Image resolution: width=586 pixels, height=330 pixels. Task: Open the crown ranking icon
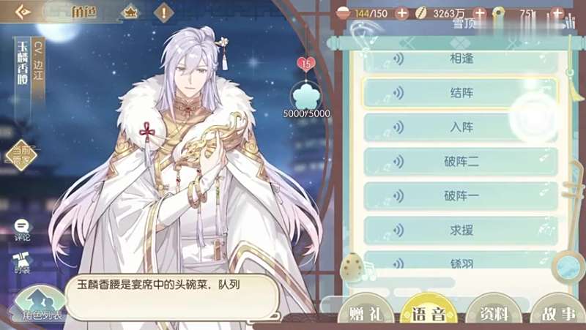(130, 12)
